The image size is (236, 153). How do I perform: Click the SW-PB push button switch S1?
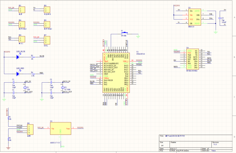(124, 33)
